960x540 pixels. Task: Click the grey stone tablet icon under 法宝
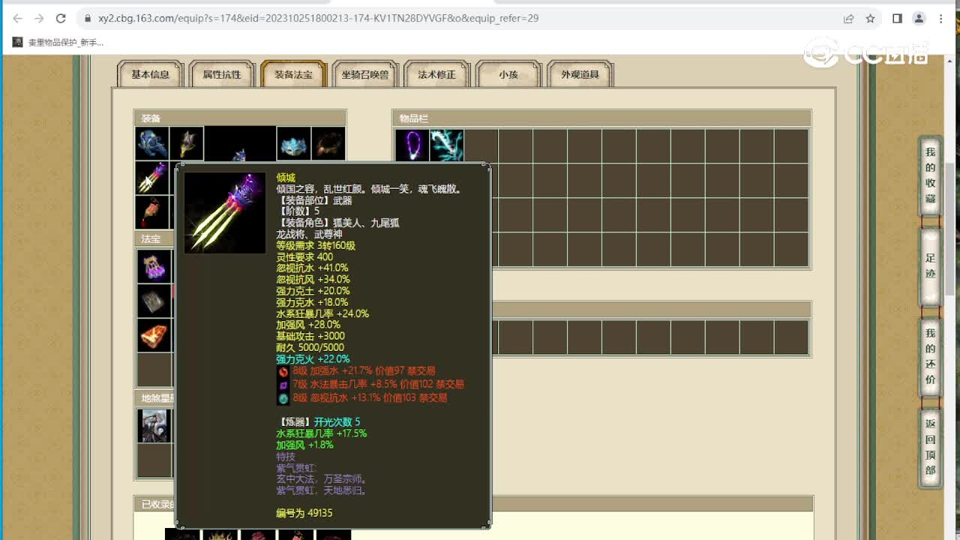pos(154,301)
